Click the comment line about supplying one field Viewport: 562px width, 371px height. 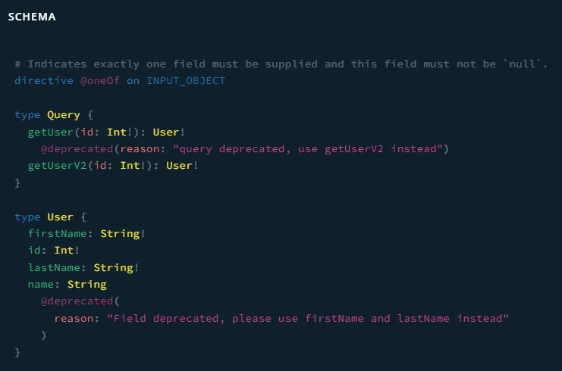[281, 64]
